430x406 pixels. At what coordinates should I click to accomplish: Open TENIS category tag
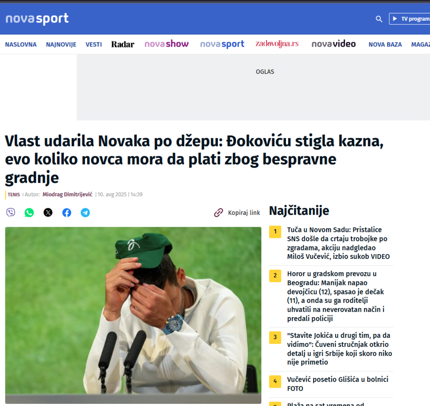(x=14, y=195)
